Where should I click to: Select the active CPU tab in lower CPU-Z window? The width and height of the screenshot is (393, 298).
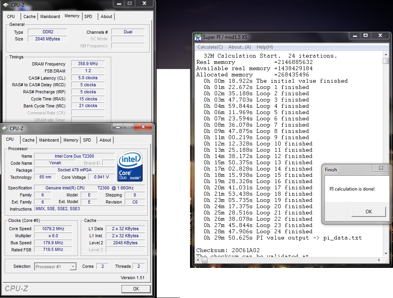(x=10, y=139)
